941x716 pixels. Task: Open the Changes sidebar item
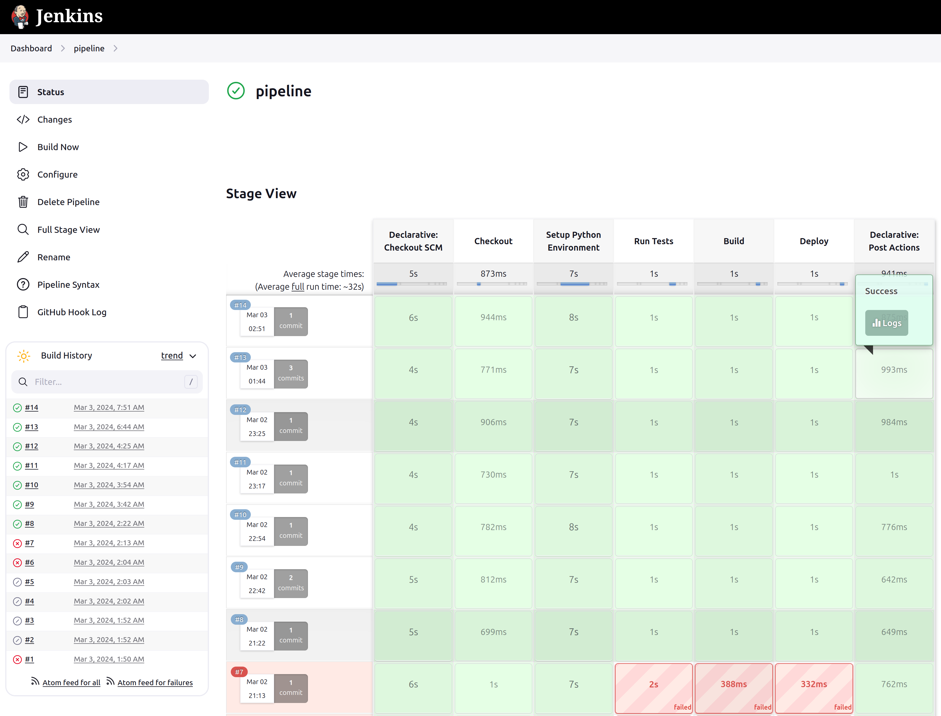(55, 120)
